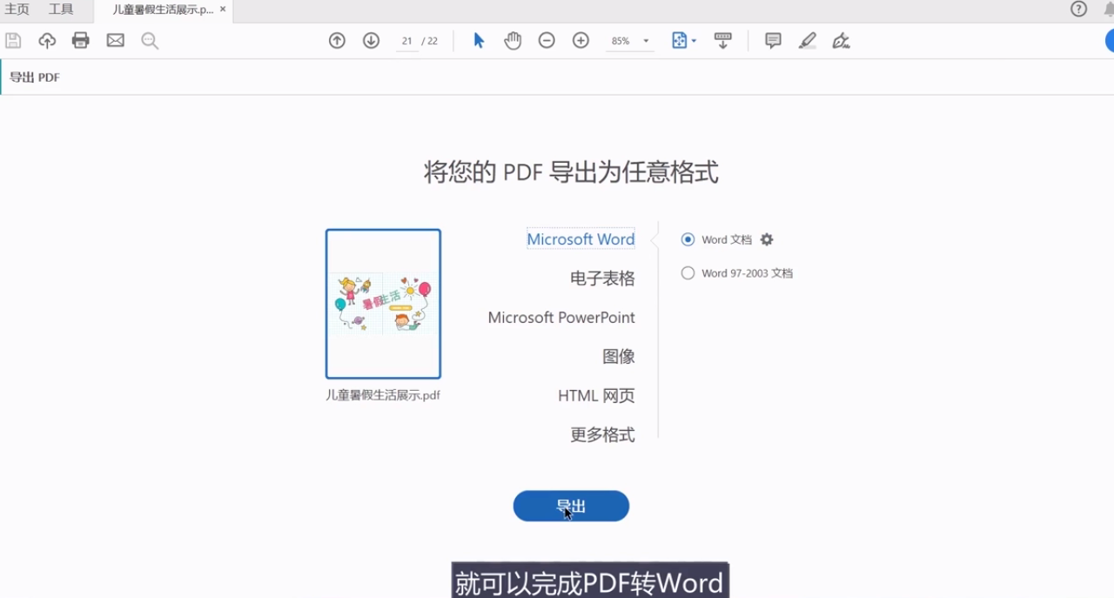Click the upload to cloud icon
Screen dimensions: 1114x598
pyautogui.click(x=47, y=41)
